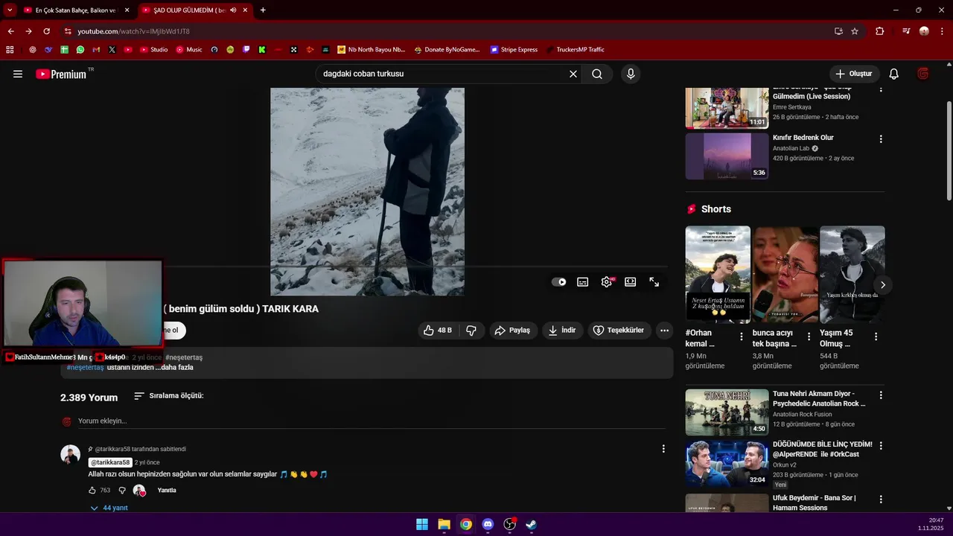Start voice search with microphone

tap(631, 74)
